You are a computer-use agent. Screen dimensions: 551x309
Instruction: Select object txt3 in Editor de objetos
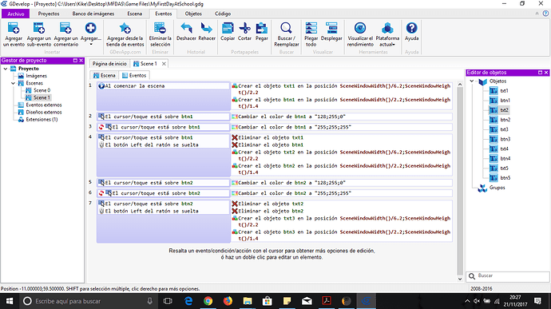coord(504,129)
